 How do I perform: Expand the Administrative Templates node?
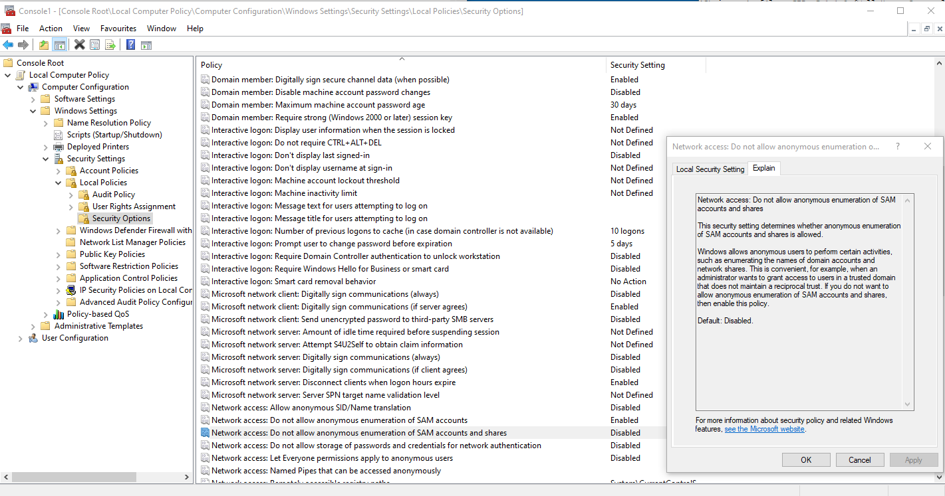[x=33, y=326]
